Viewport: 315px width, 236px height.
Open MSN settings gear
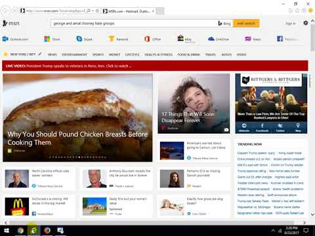[306, 23]
